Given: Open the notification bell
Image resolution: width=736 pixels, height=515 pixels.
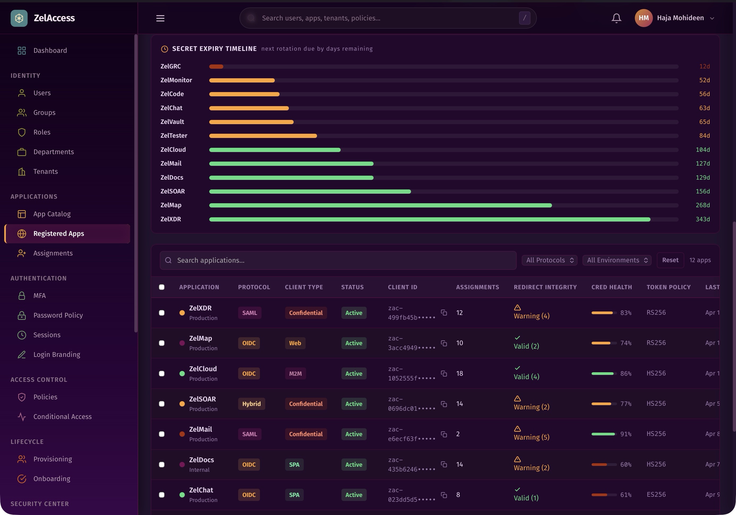Looking at the screenshot, I should (x=616, y=18).
